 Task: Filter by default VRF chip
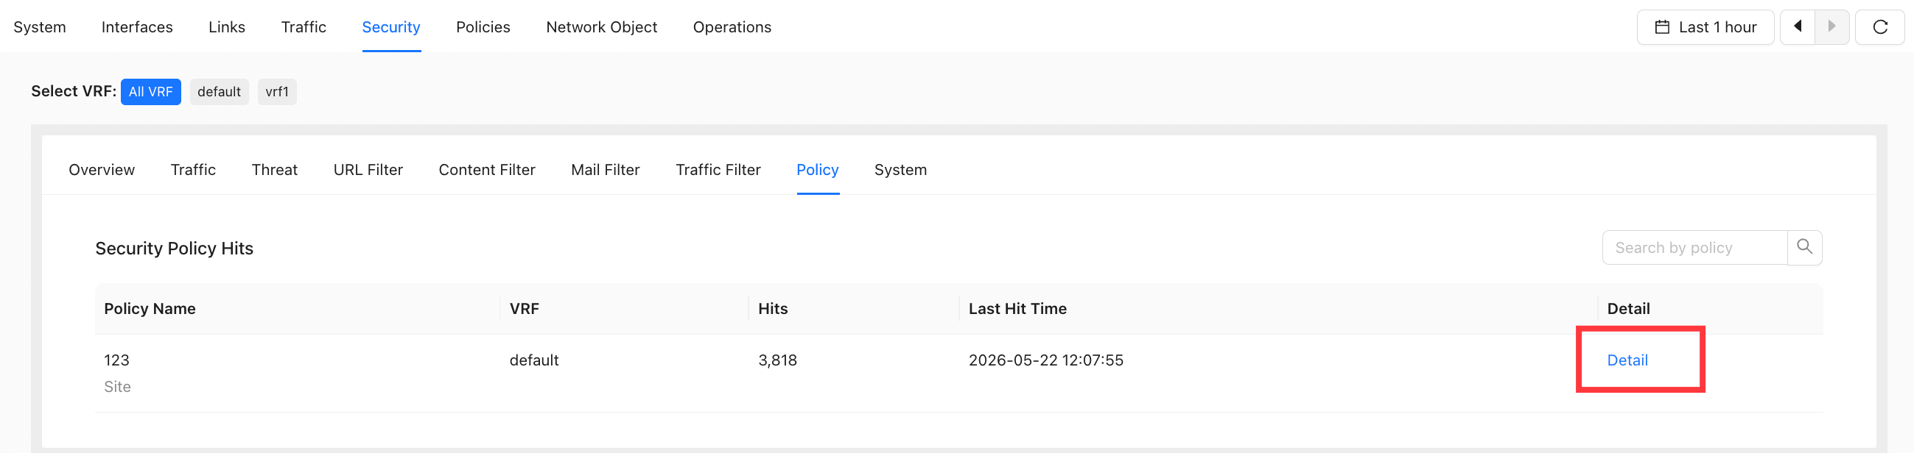220,92
